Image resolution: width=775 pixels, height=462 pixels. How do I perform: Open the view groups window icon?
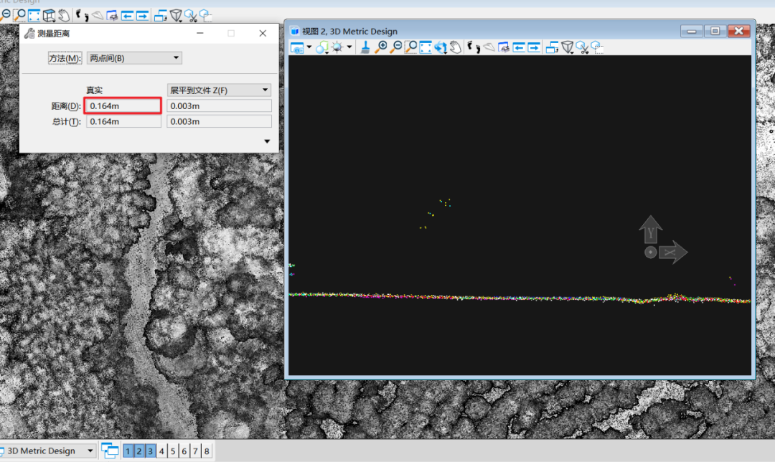110,451
